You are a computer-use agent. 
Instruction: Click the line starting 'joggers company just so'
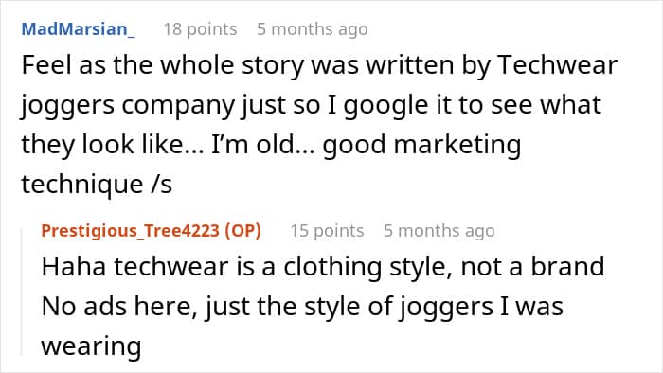coord(311,105)
